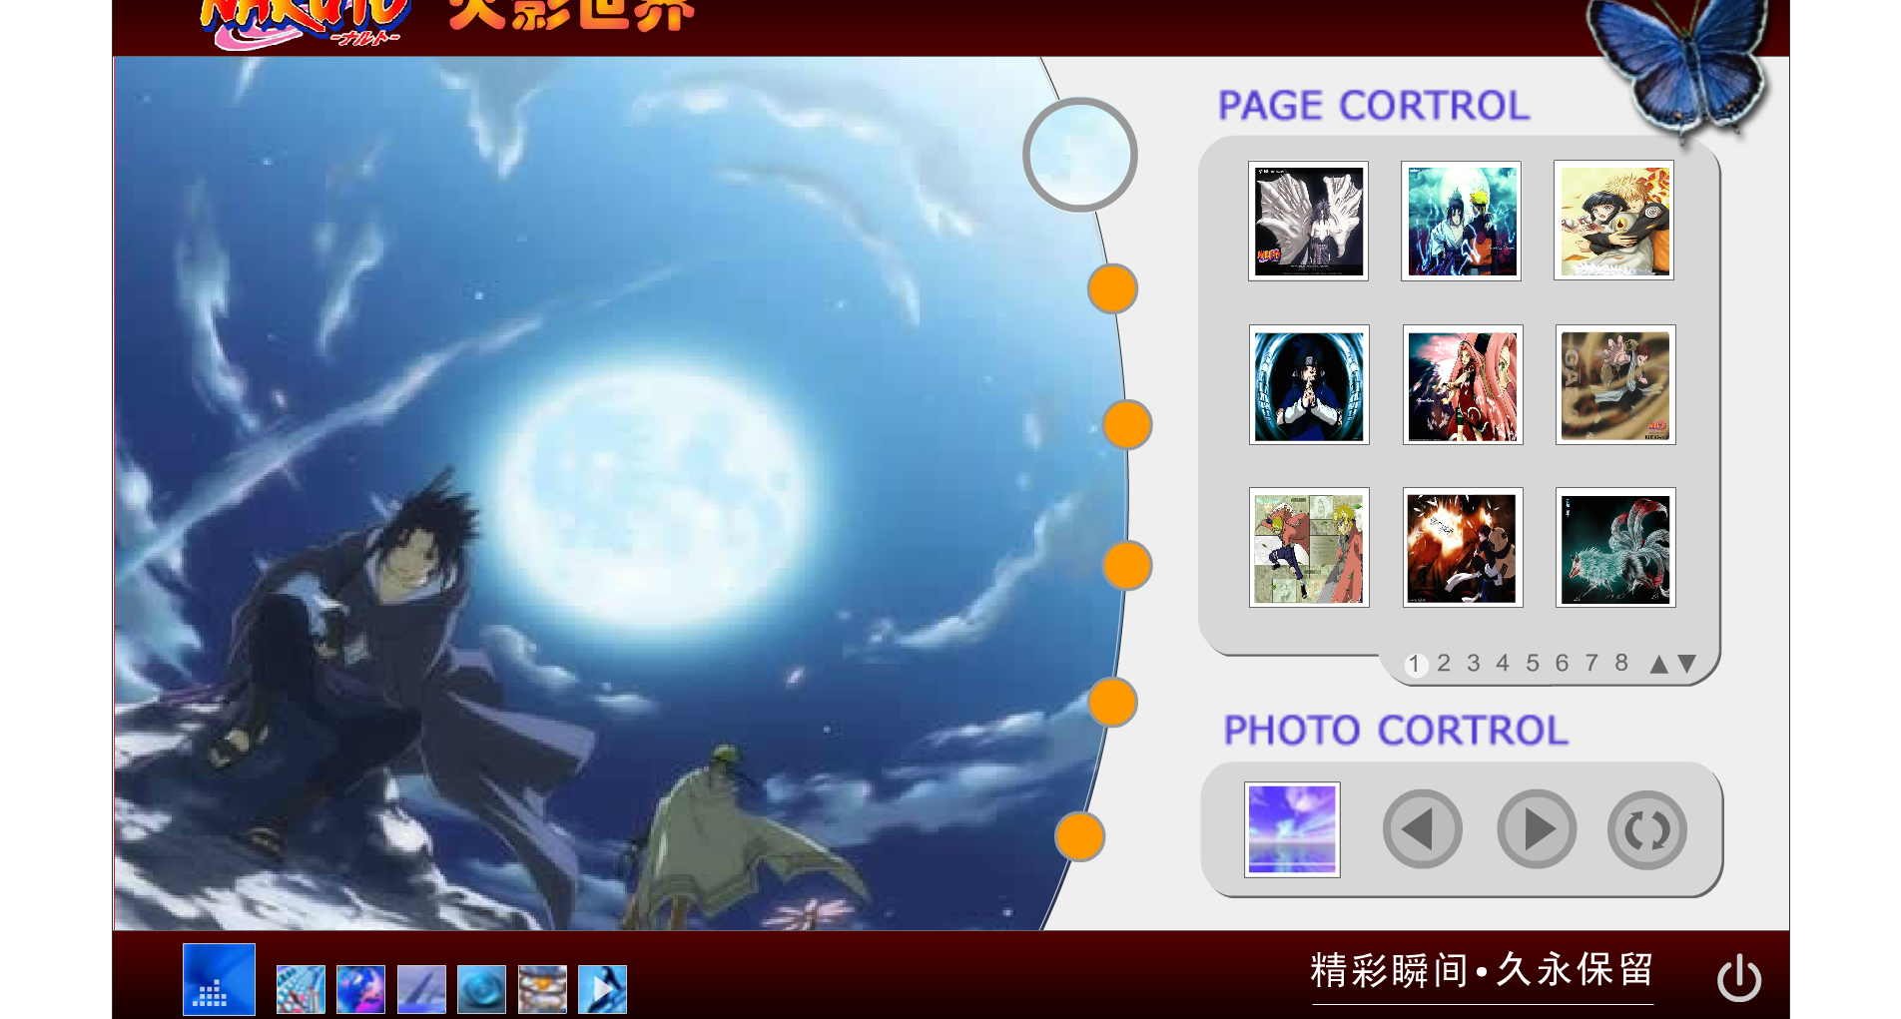Click the loop/refresh circular arrows button
The image size is (1901, 1019).
click(1647, 829)
